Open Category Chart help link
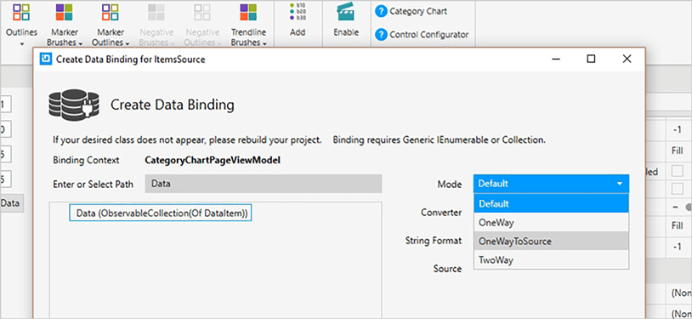 coord(418,12)
